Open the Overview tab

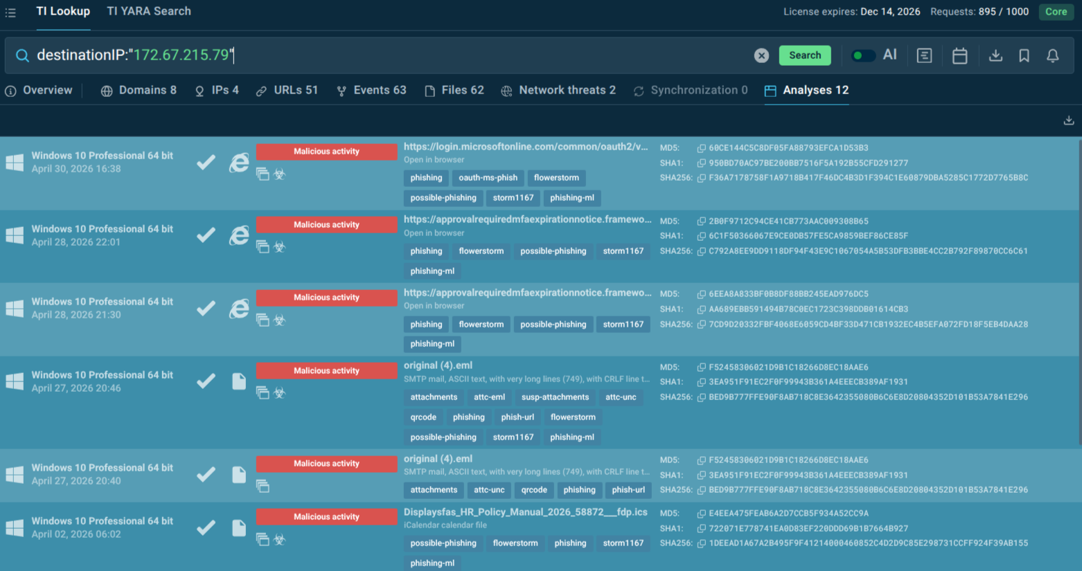[x=39, y=91]
